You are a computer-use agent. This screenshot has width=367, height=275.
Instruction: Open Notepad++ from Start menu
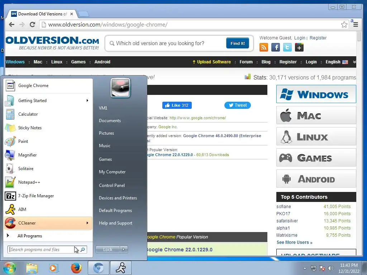pyautogui.click(x=48, y=182)
